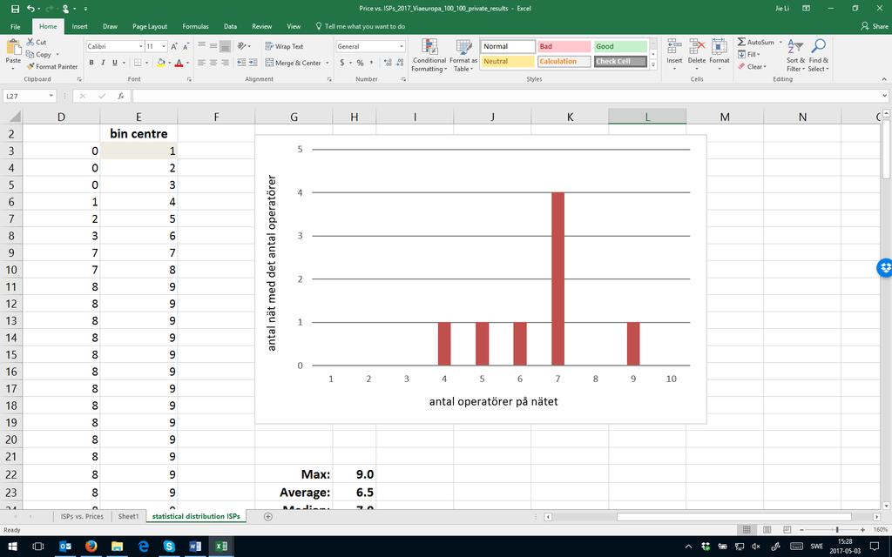Click the Delete cells icon
Viewport: 892px width, 557px height.
tap(696, 49)
